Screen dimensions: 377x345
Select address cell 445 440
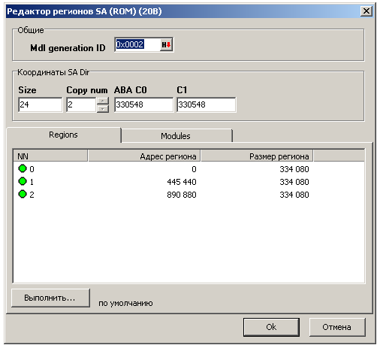(x=182, y=182)
